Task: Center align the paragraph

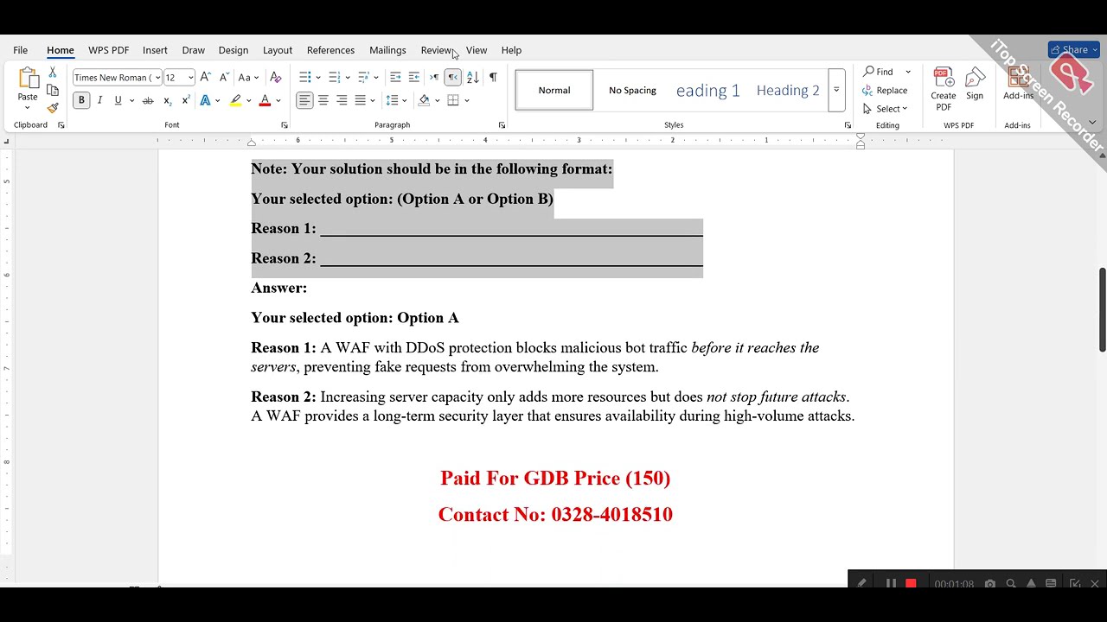Action: tap(323, 100)
